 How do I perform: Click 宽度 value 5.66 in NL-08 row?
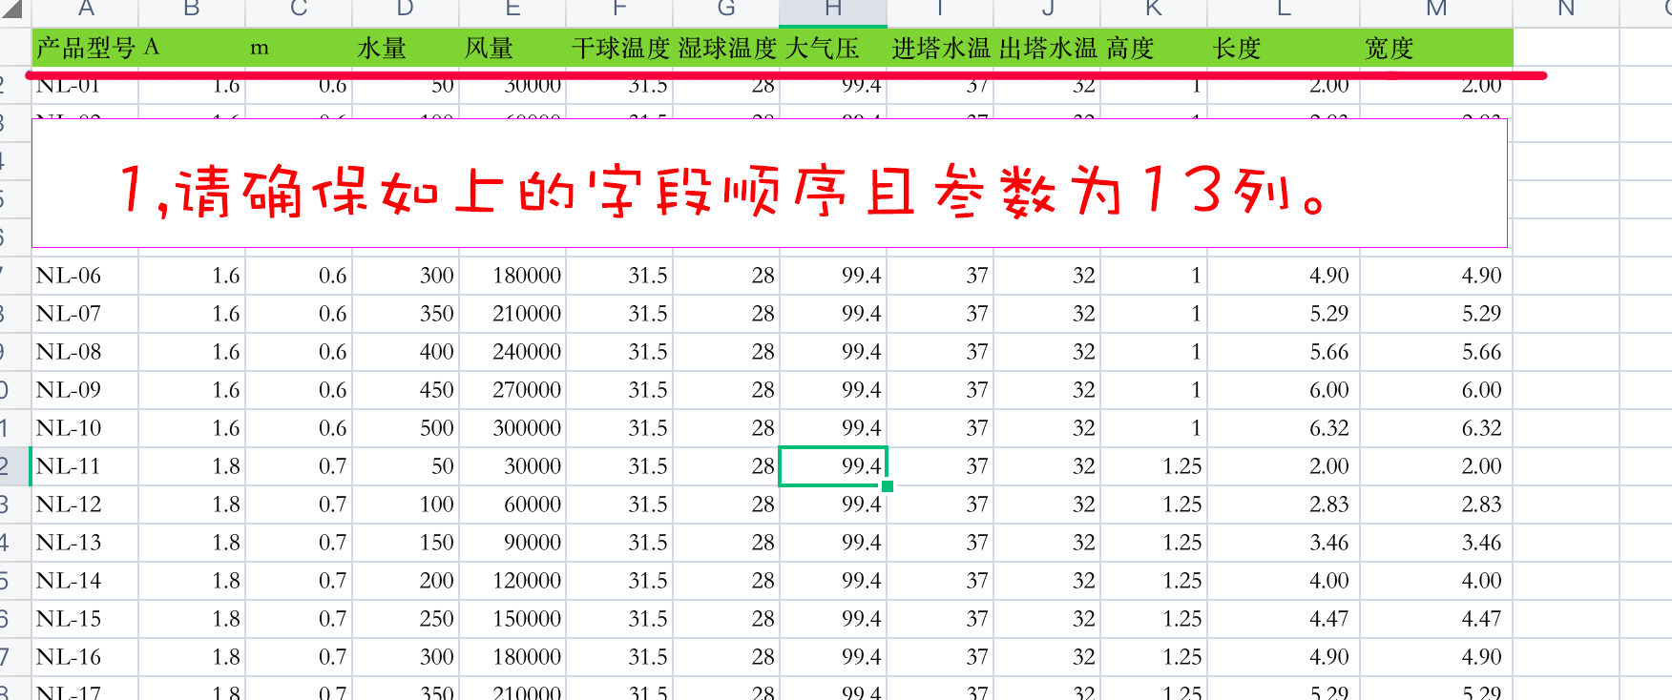pos(1436,352)
